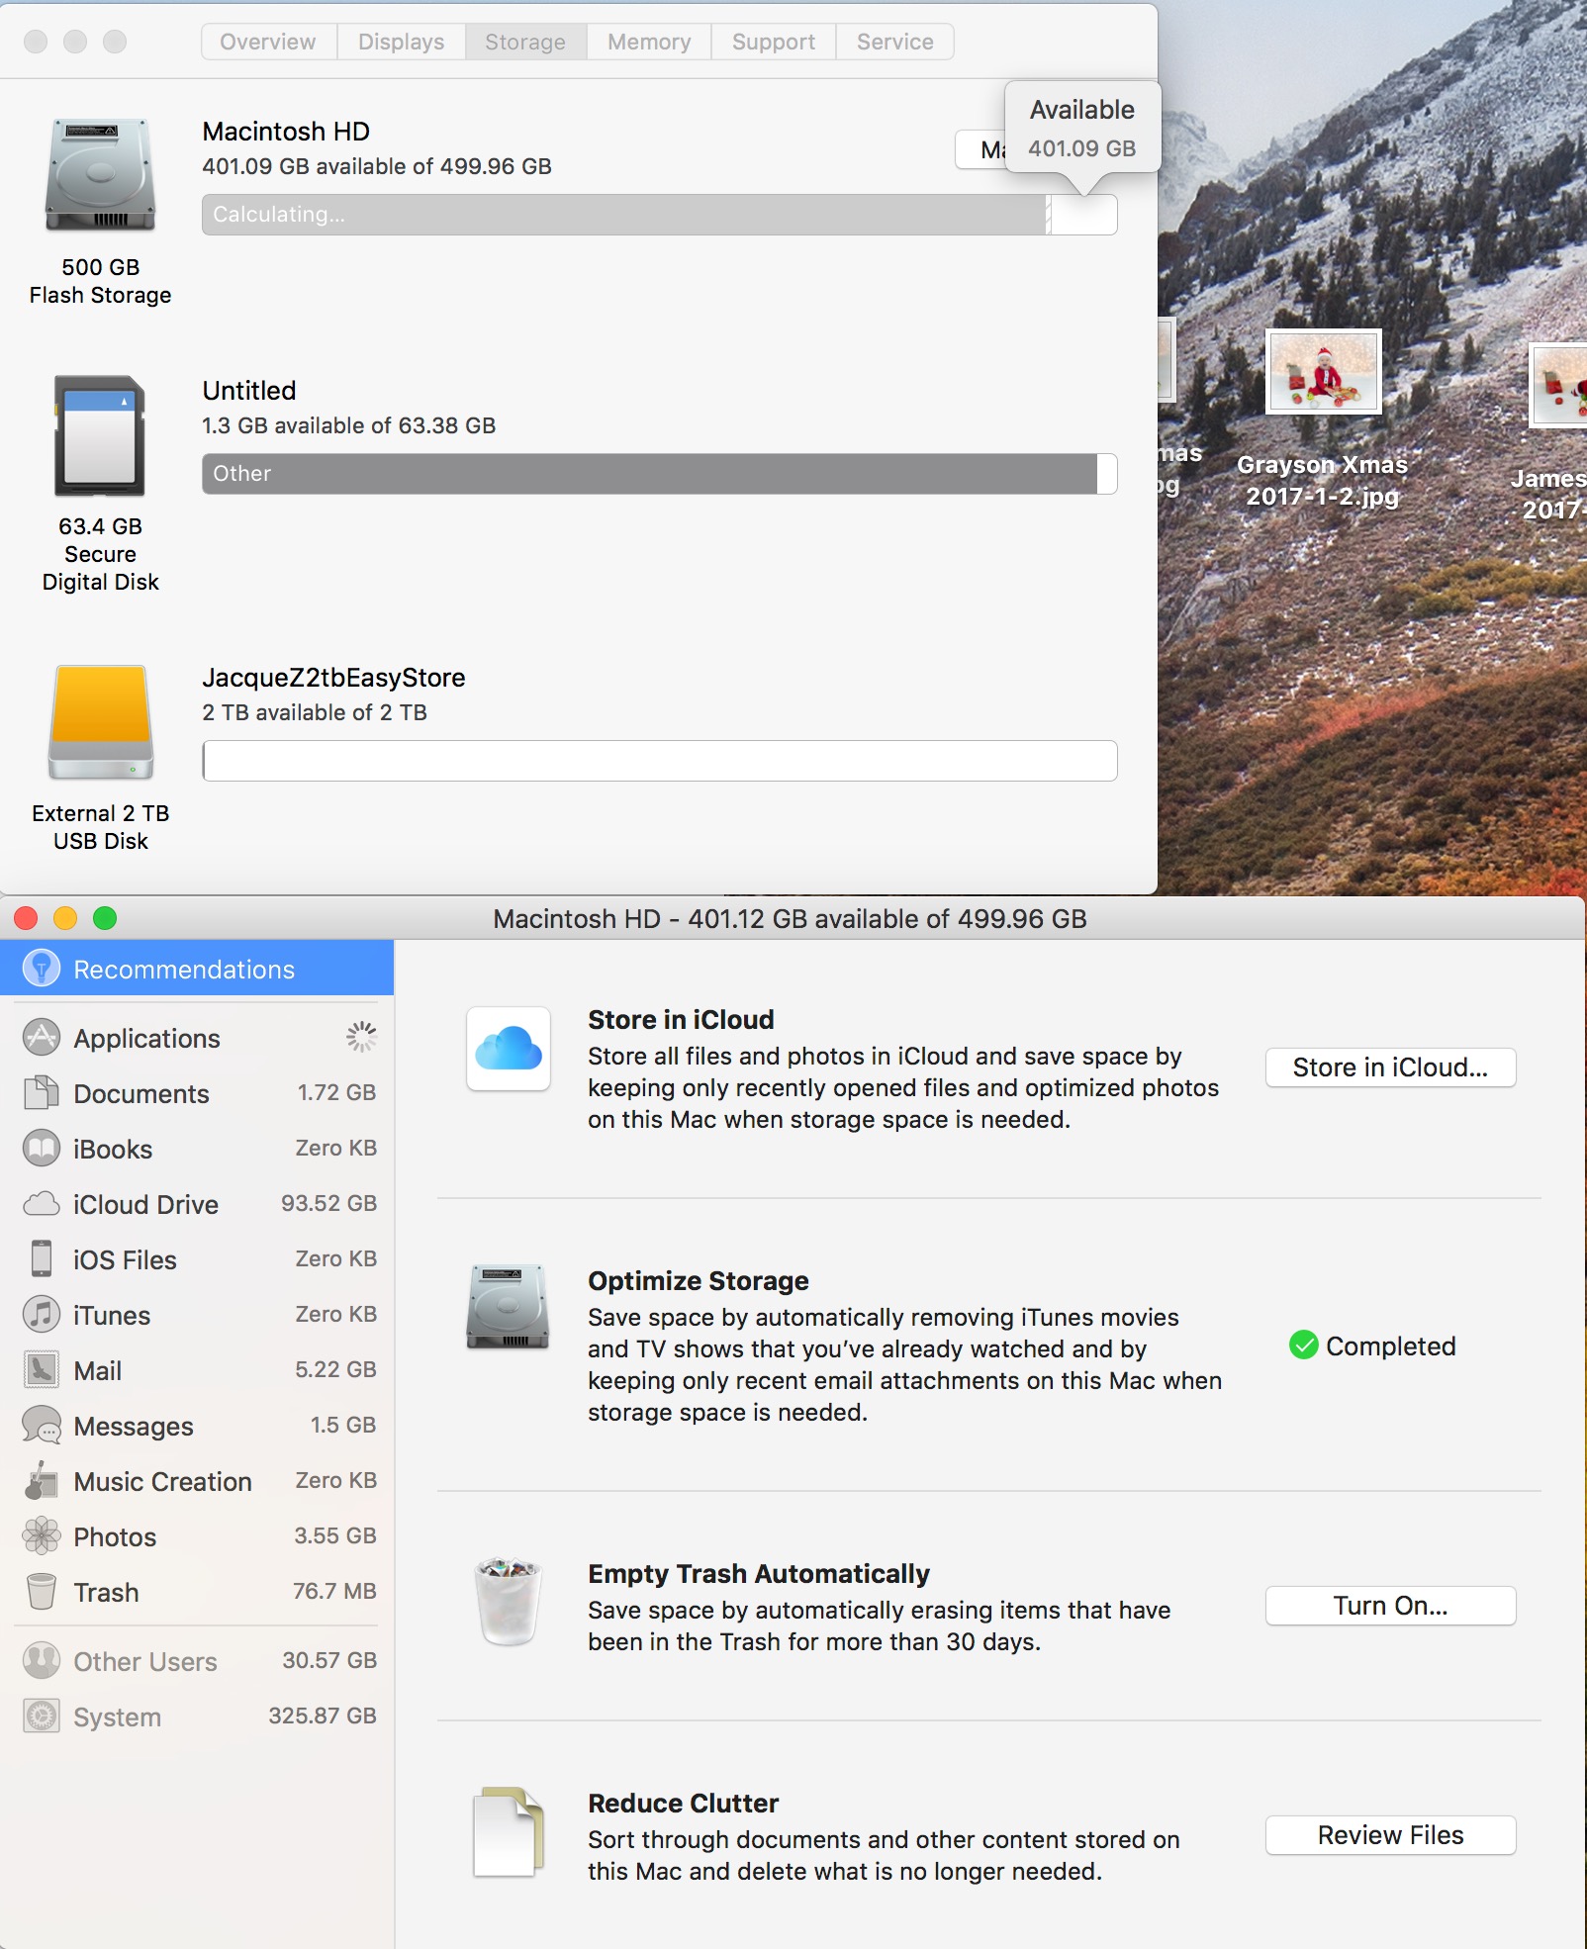1587x1949 pixels.
Task: Click the Macintosh HD storage bar
Action: 660,215
